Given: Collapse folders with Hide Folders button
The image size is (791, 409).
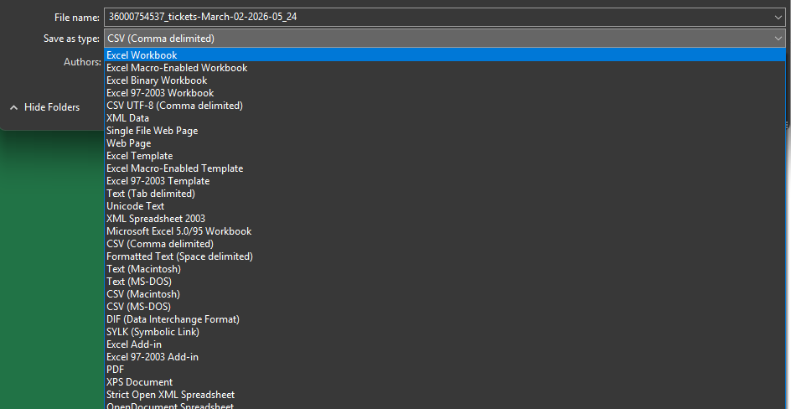Looking at the screenshot, I should coord(45,107).
